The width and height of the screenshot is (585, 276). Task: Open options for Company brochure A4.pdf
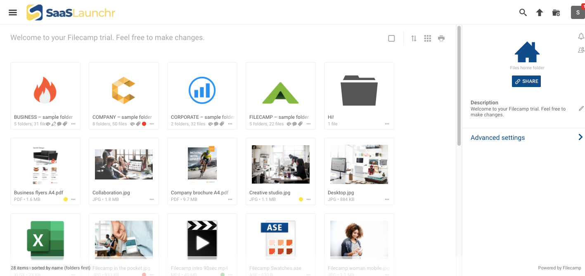(x=230, y=199)
